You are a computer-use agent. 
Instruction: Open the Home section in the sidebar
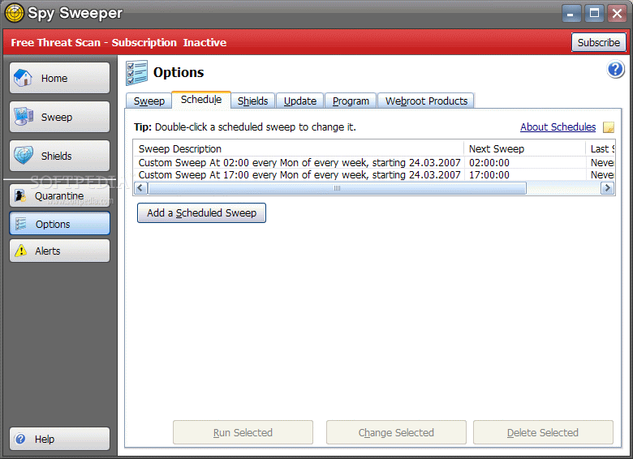59,78
